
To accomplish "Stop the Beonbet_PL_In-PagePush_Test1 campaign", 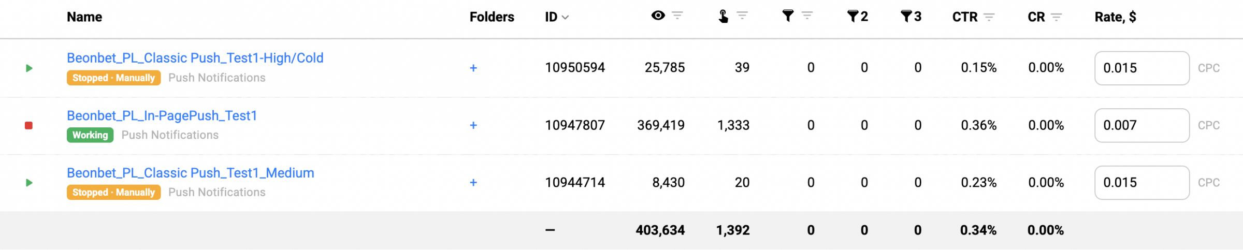I will click(29, 125).
